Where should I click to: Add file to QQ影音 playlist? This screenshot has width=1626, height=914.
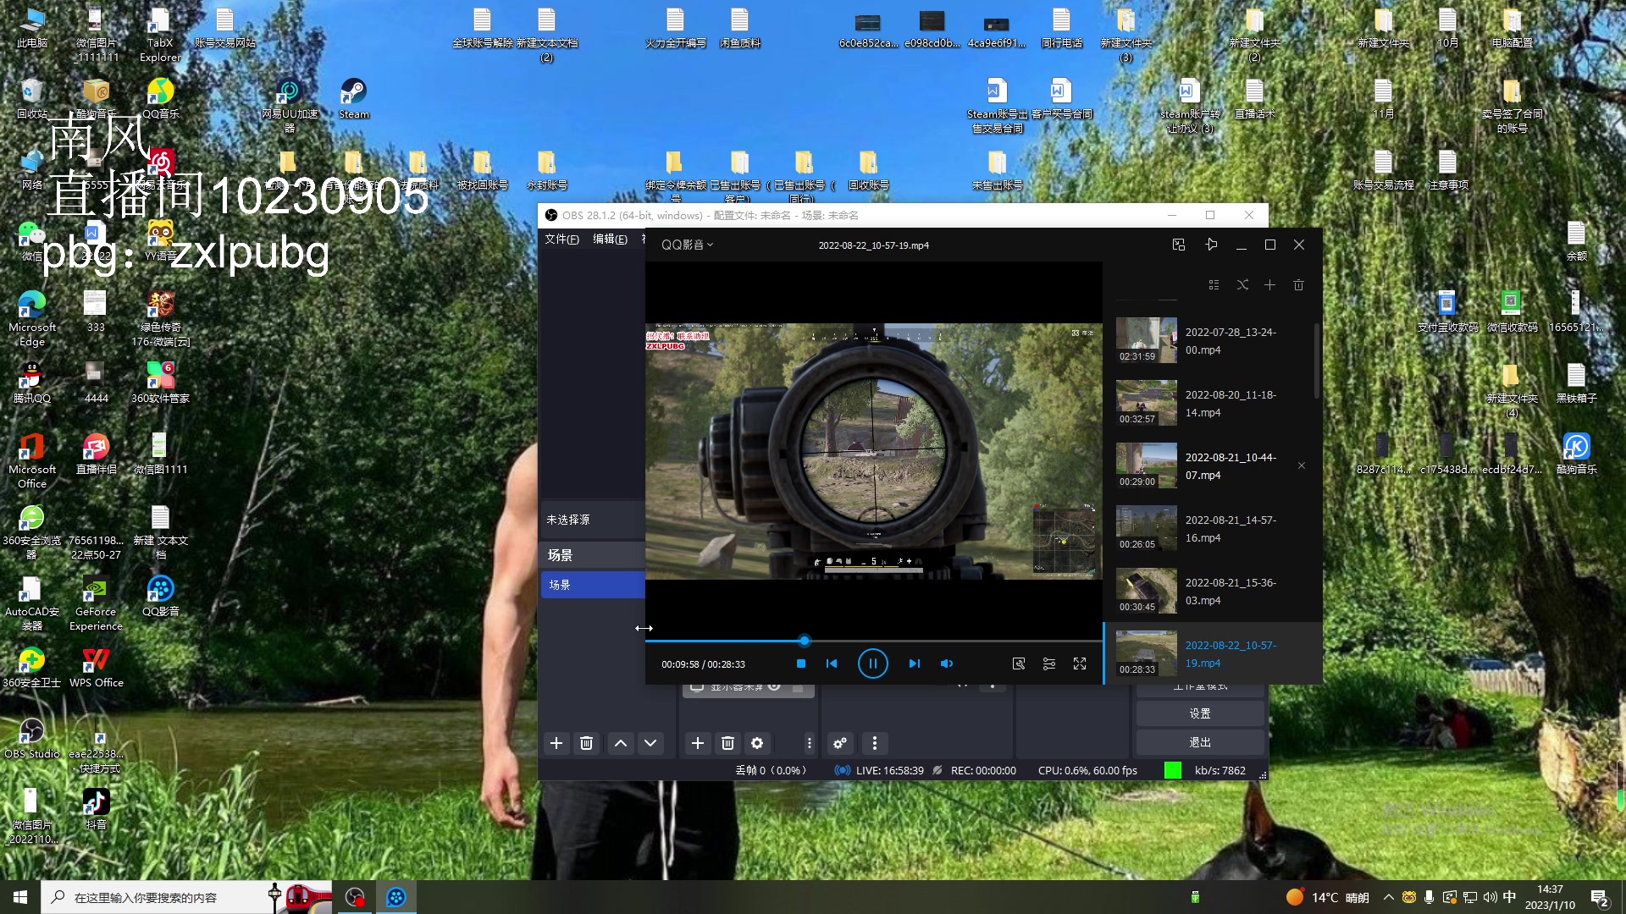(1269, 285)
